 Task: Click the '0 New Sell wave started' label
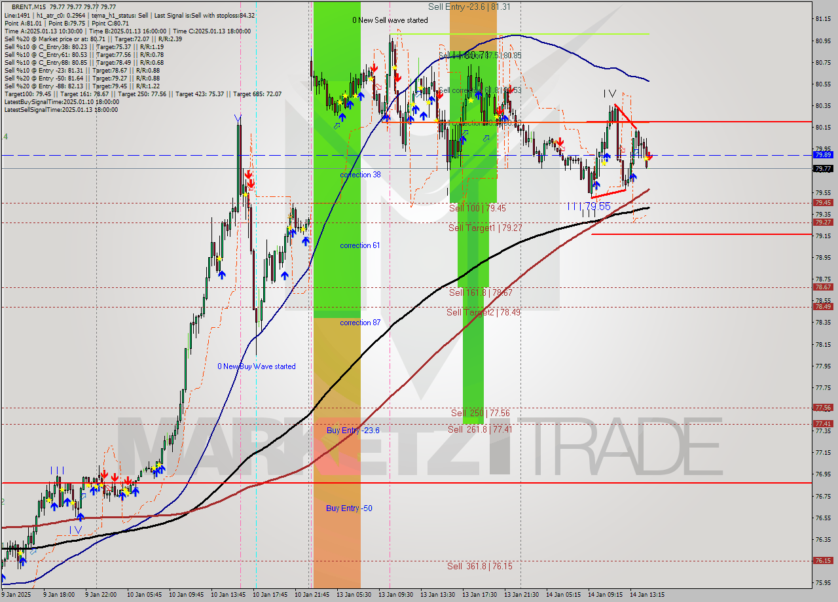coord(390,20)
